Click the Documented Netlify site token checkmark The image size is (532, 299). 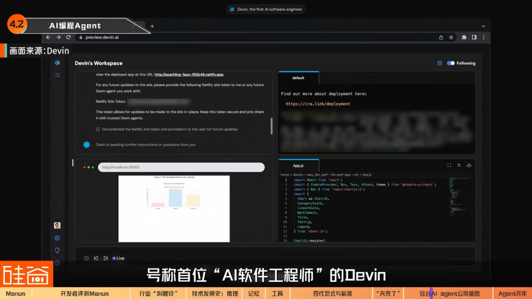[x=98, y=129]
